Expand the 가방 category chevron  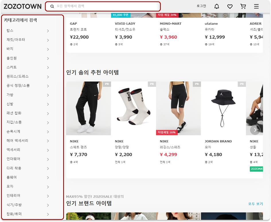click(x=48, y=95)
